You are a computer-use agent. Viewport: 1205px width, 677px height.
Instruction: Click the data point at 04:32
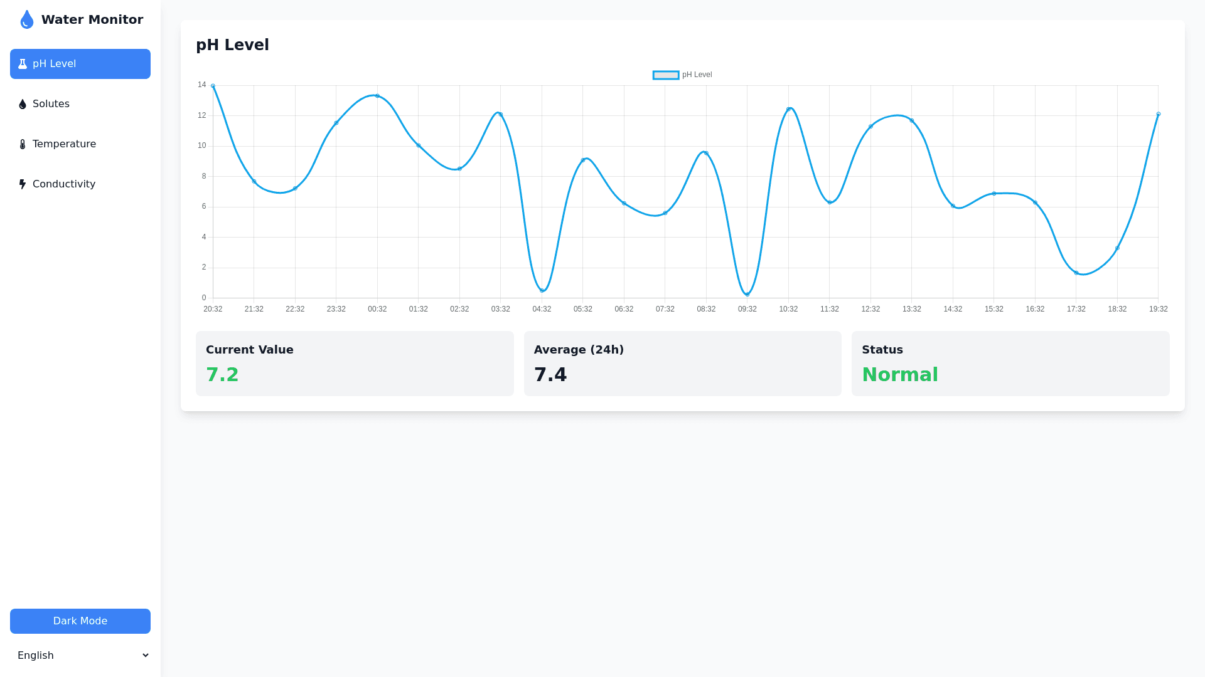point(542,290)
